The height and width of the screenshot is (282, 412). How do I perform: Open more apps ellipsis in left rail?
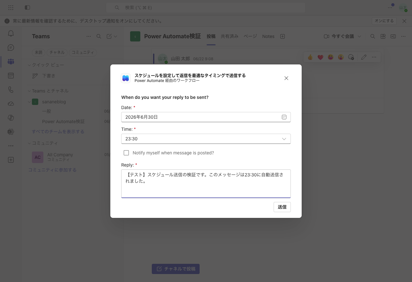[x=11, y=146]
